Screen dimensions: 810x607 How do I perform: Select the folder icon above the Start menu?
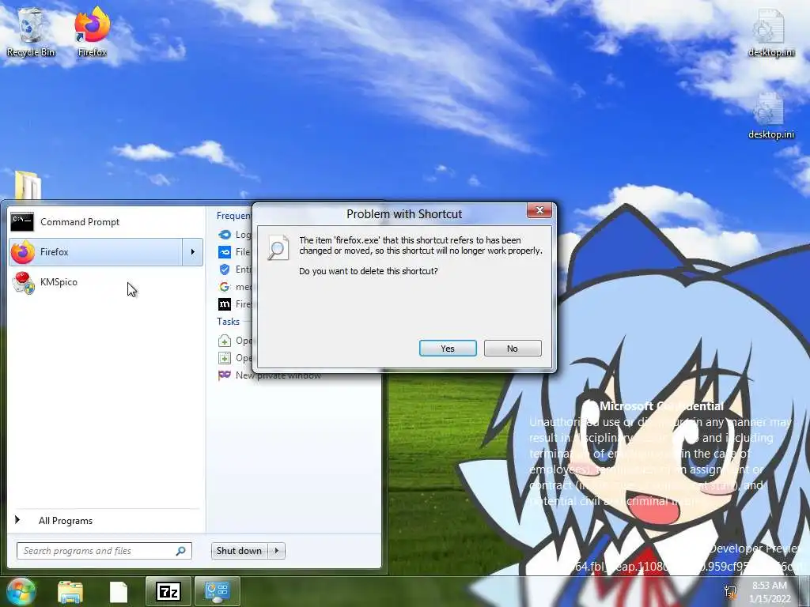click(x=28, y=185)
